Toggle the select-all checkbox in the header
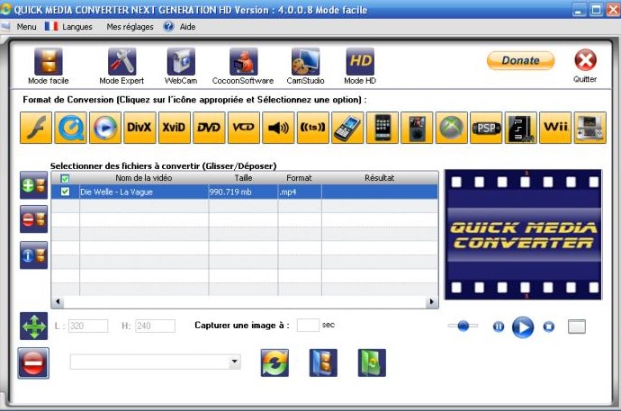This screenshot has width=621, height=411. coord(65,178)
